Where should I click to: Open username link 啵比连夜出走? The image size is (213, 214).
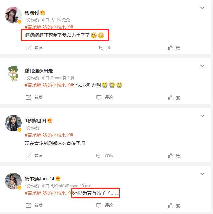[39, 71]
